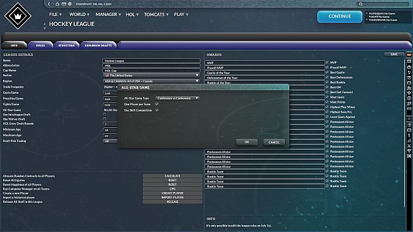Click the search magnifier icon
The image size is (413, 232).
click(360, 4)
